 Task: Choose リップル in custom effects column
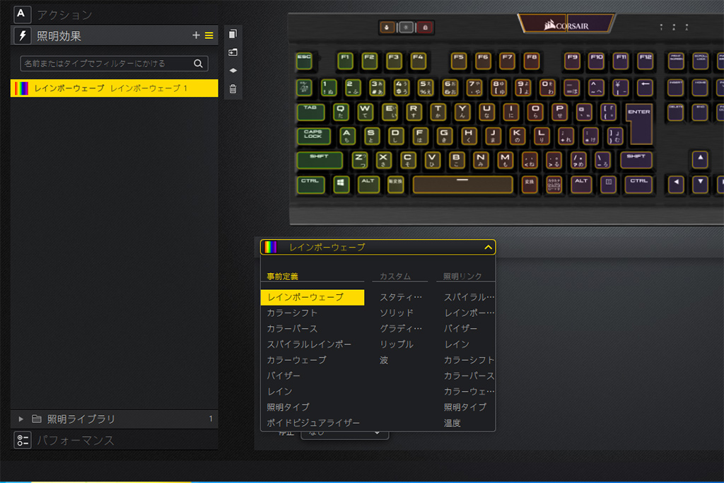396,344
